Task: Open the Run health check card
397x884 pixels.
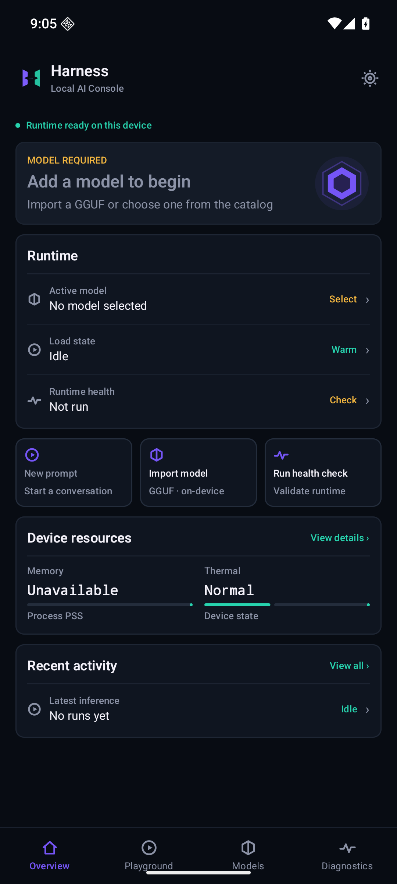Action: pyautogui.click(x=323, y=473)
